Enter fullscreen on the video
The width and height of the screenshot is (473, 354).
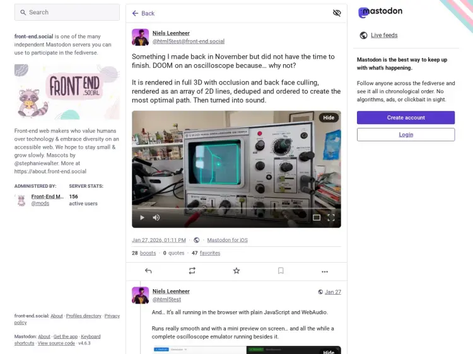pos(331,217)
